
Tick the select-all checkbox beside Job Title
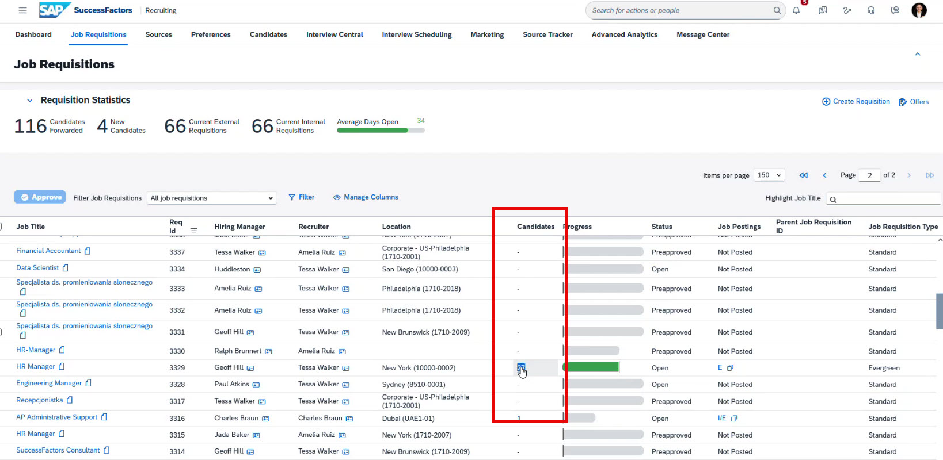click(1, 227)
